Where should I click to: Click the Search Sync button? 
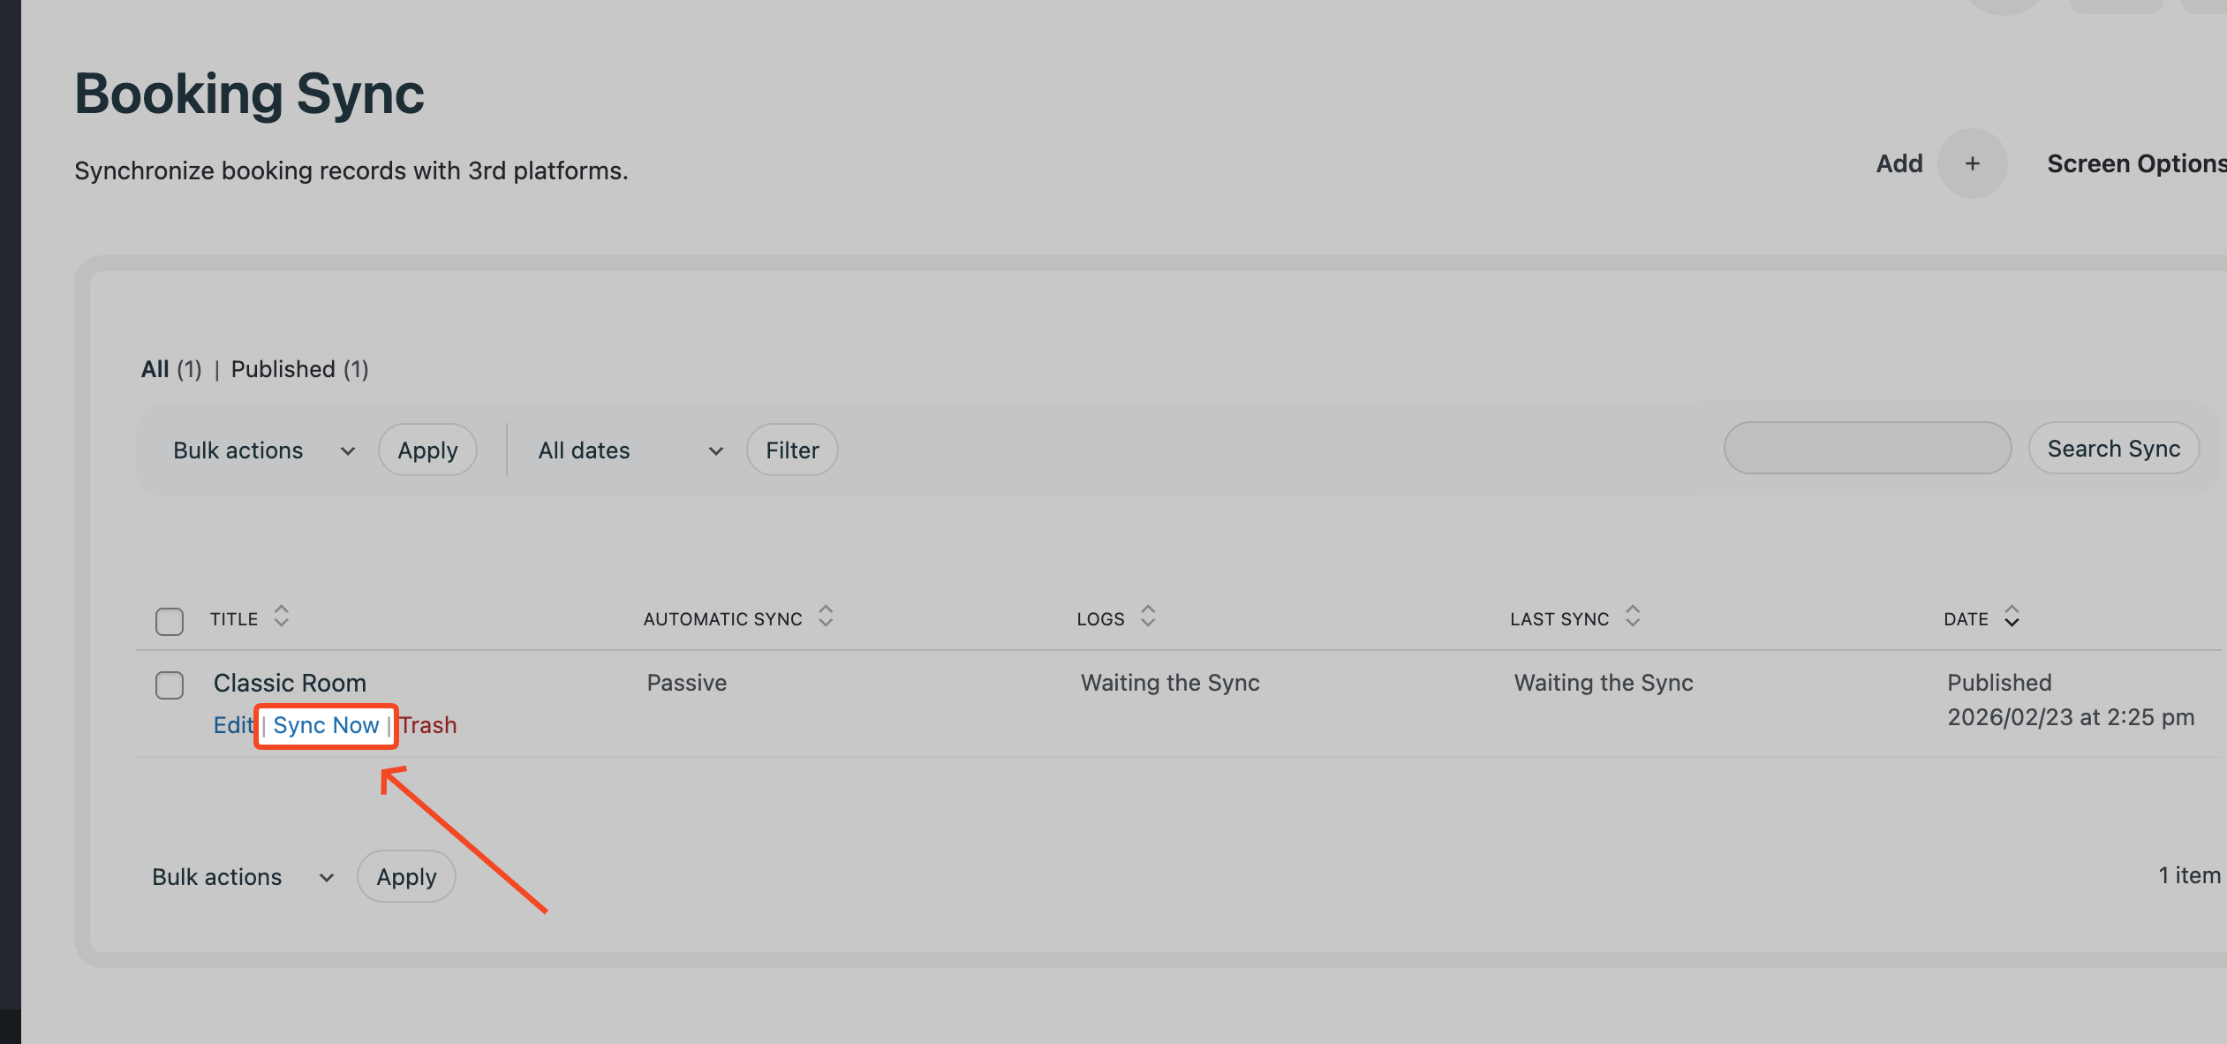pos(2113,449)
